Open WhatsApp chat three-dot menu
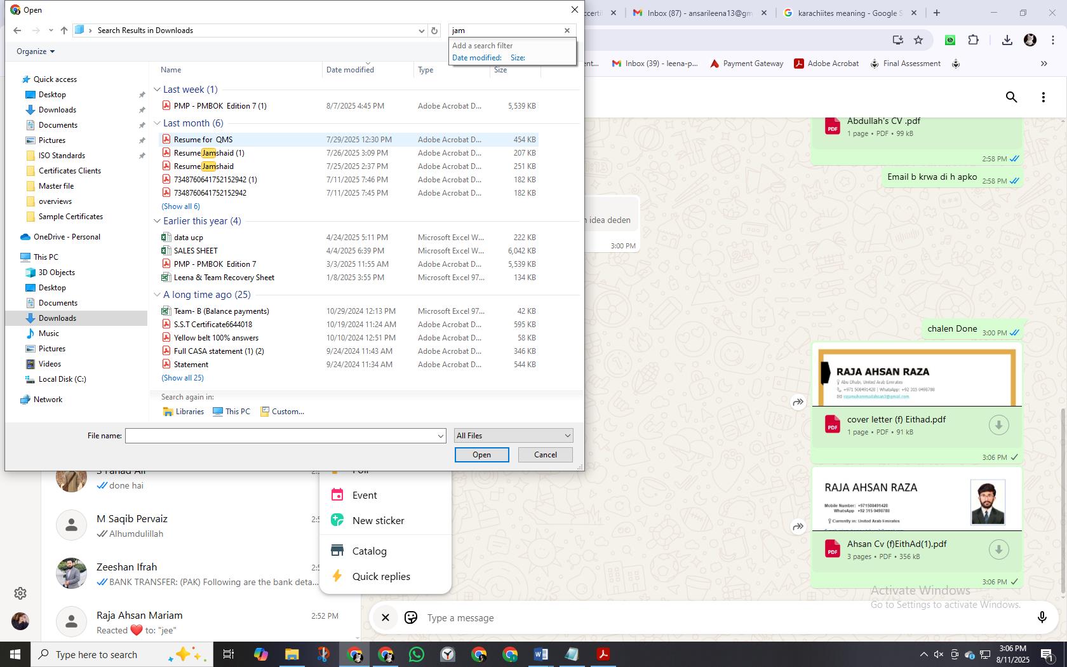The height and width of the screenshot is (667, 1067). click(x=1043, y=97)
